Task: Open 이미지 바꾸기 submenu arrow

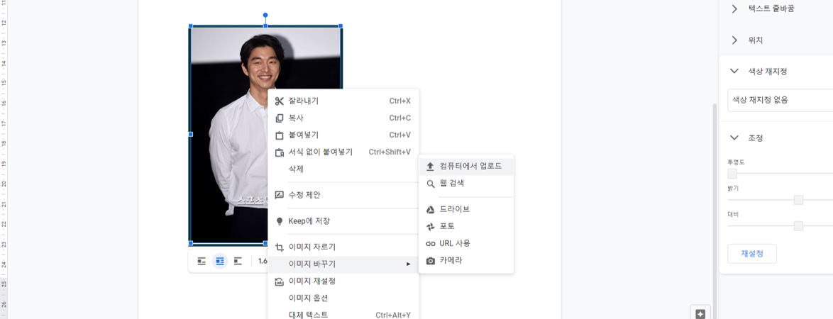Action: click(x=408, y=264)
